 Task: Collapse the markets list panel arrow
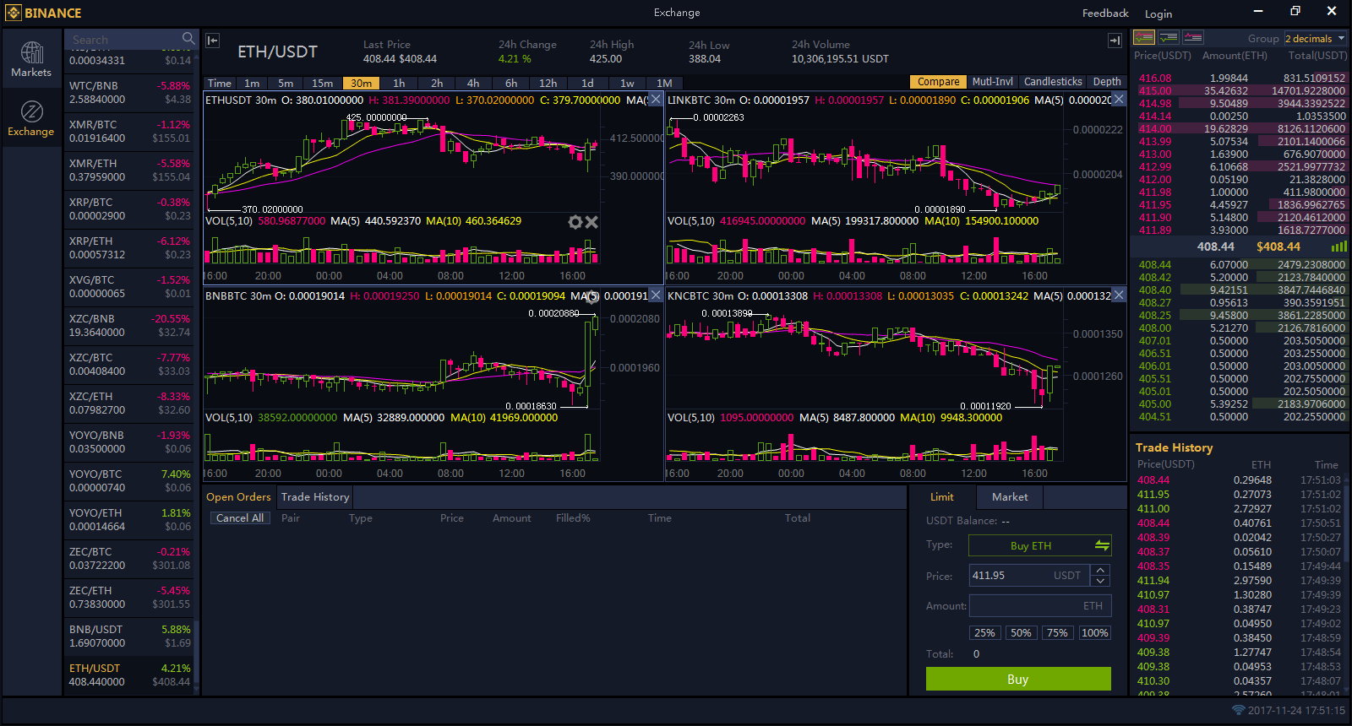pos(213,40)
